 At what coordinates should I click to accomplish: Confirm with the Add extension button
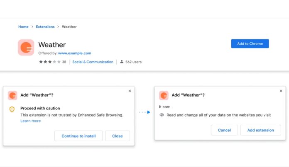[261, 130]
